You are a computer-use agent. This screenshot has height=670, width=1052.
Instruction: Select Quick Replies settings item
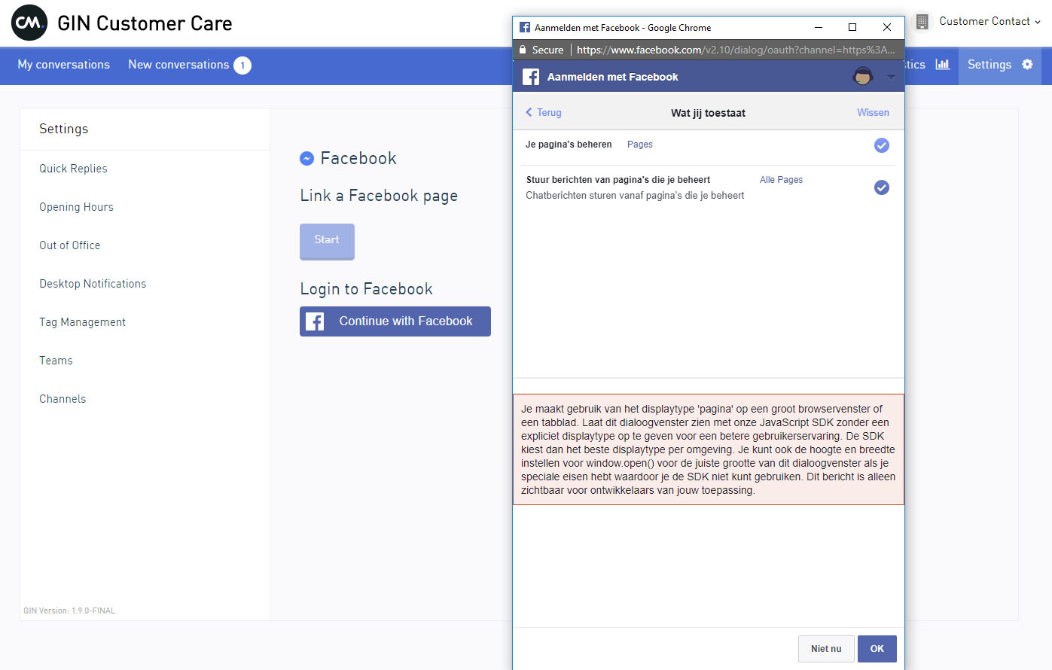pos(73,169)
